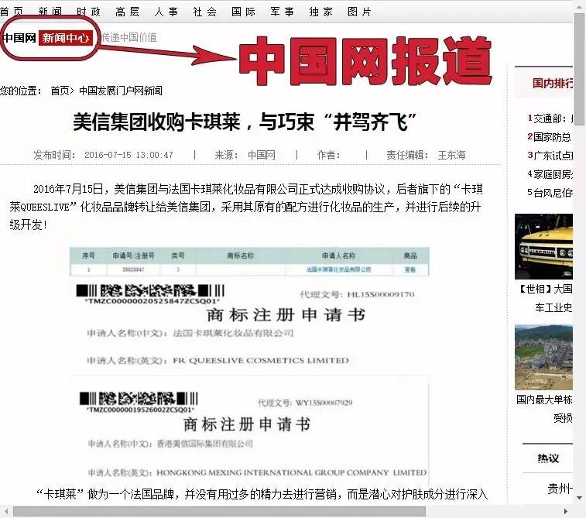Open the 【世相】大国 caption link
The image size is (586, 518).
pyautogui.click(x=545, y=298)
